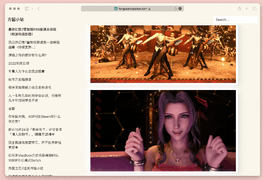Click the green fullscreen window button

click(x=18, y=9)
